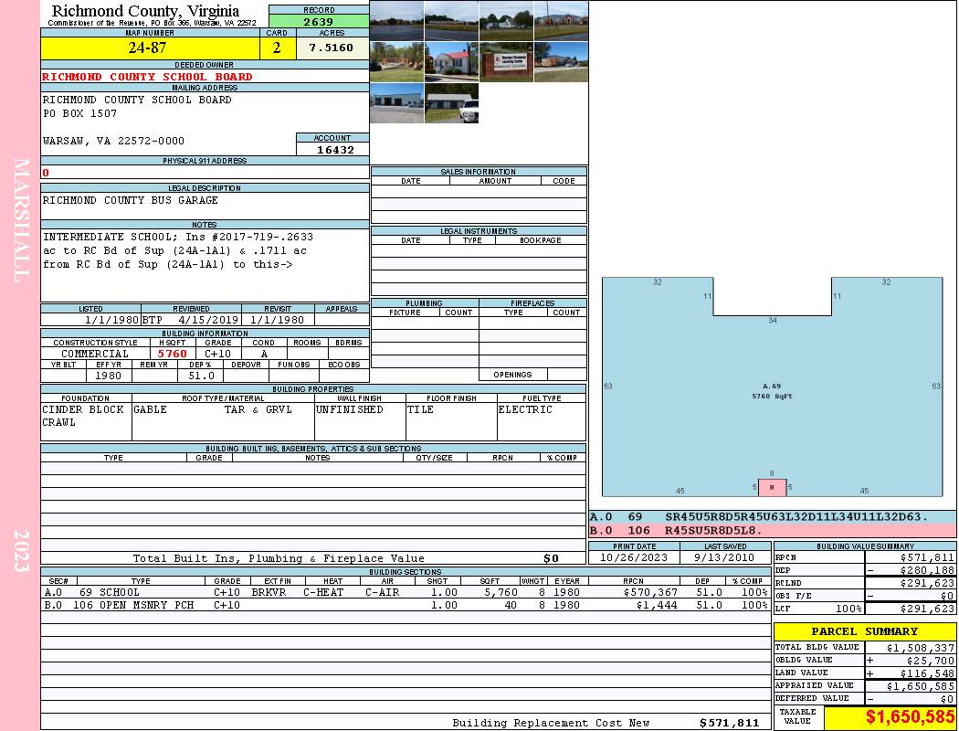The image size is (959, 731).
Task: Select the green record number 2639
Action: pyautogui.click(x=318, y=22)
